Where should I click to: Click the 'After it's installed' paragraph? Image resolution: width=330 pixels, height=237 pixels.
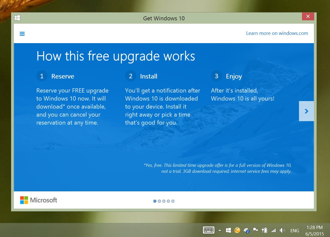click(243, 95)
